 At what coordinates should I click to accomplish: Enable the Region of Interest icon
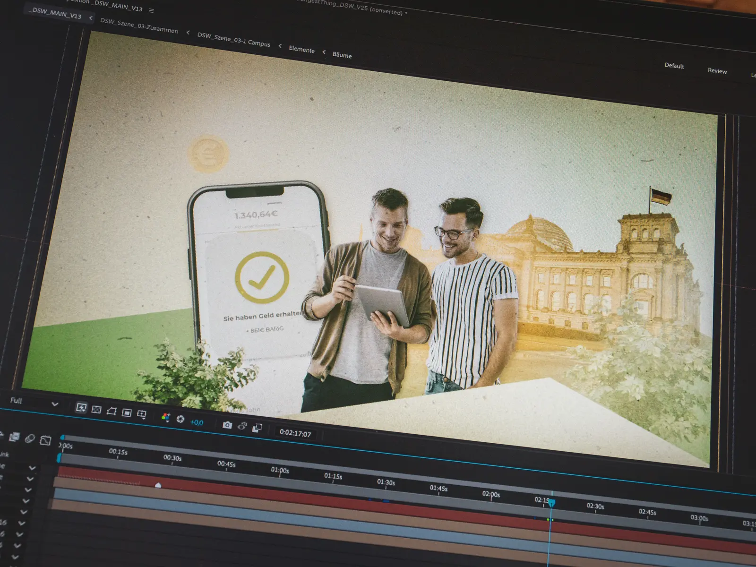(x=127, y=413)
